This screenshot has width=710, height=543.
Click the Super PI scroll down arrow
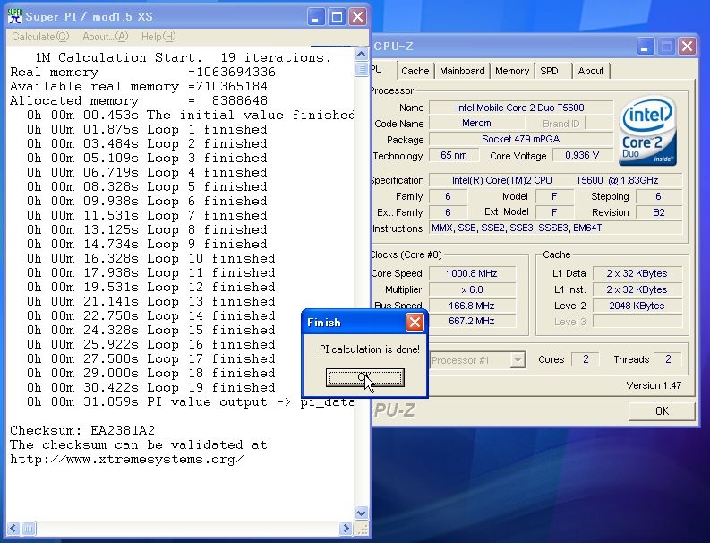pyautogui.click(x=361, y=513)
